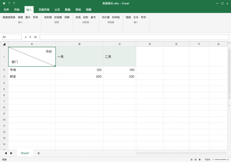
Task: Click the save icon in title bar
Action: (x=4, y=3)
